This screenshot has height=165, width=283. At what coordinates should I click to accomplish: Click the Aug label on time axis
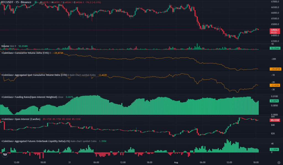click(176, 162)
